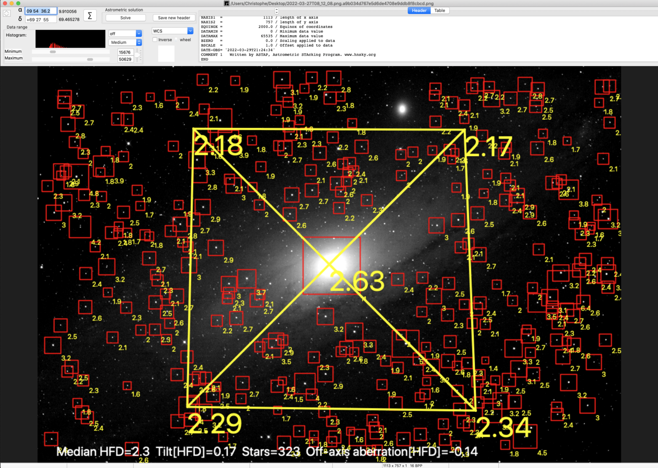The height and width of the screenshot is (468, 658).
Task: Select the Header tab
Action: (x=419, y=11)
